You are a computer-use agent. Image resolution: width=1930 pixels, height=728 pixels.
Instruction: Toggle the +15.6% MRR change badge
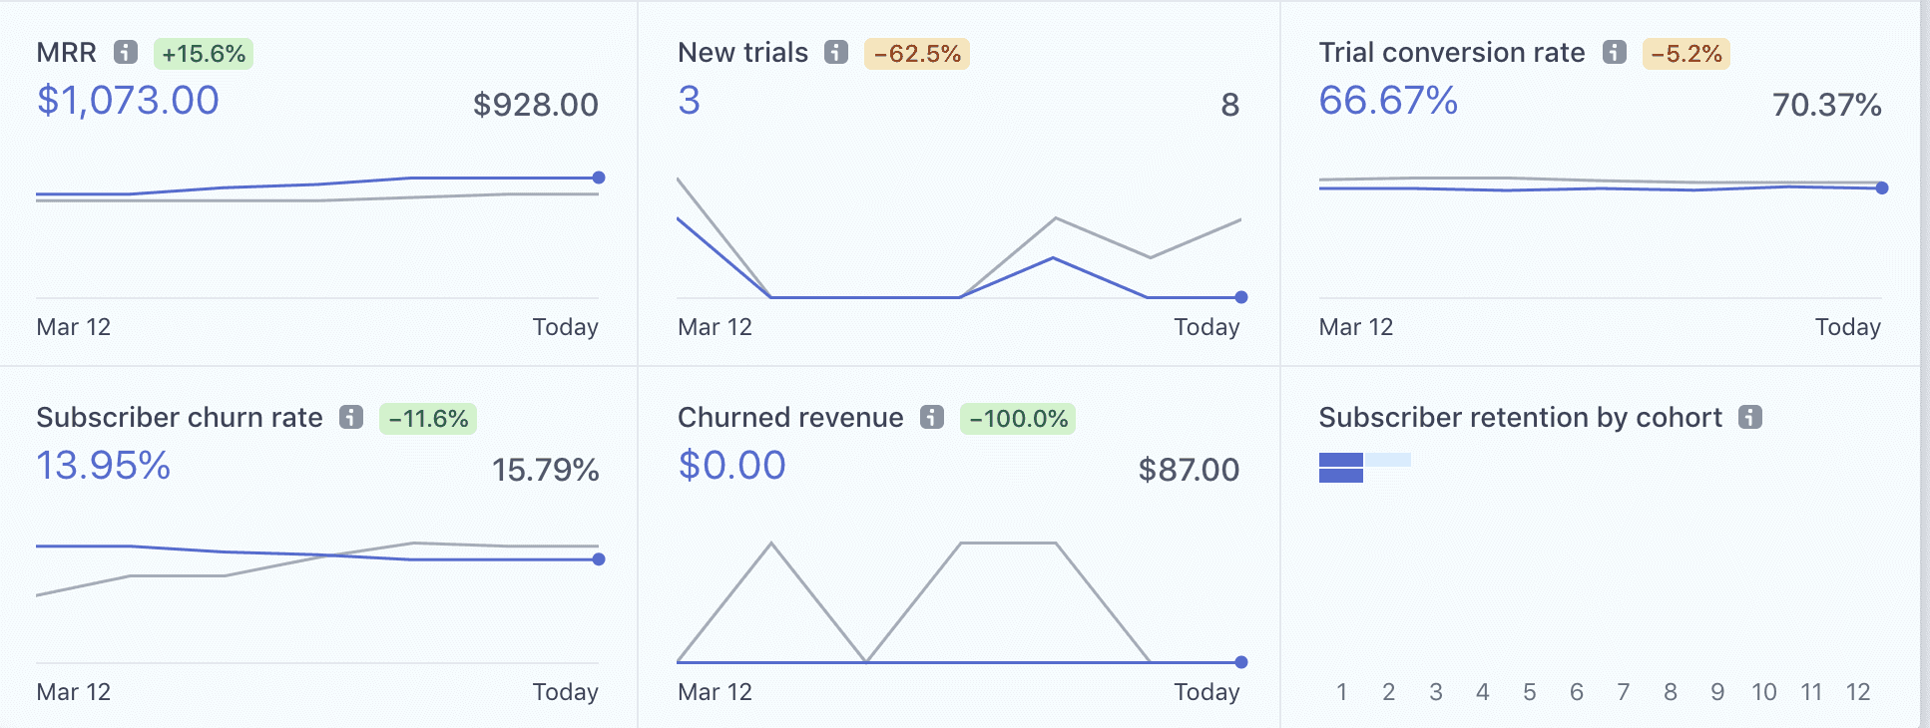pyautogui.click(x=202, y=54)
